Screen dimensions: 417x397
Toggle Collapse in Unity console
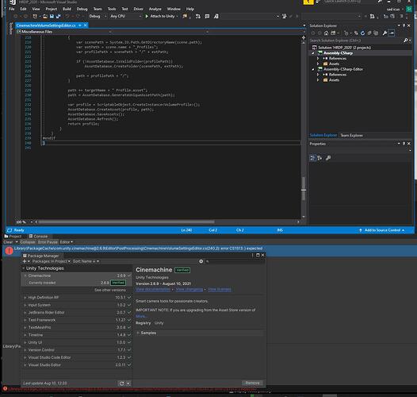(x=28, y=242)
